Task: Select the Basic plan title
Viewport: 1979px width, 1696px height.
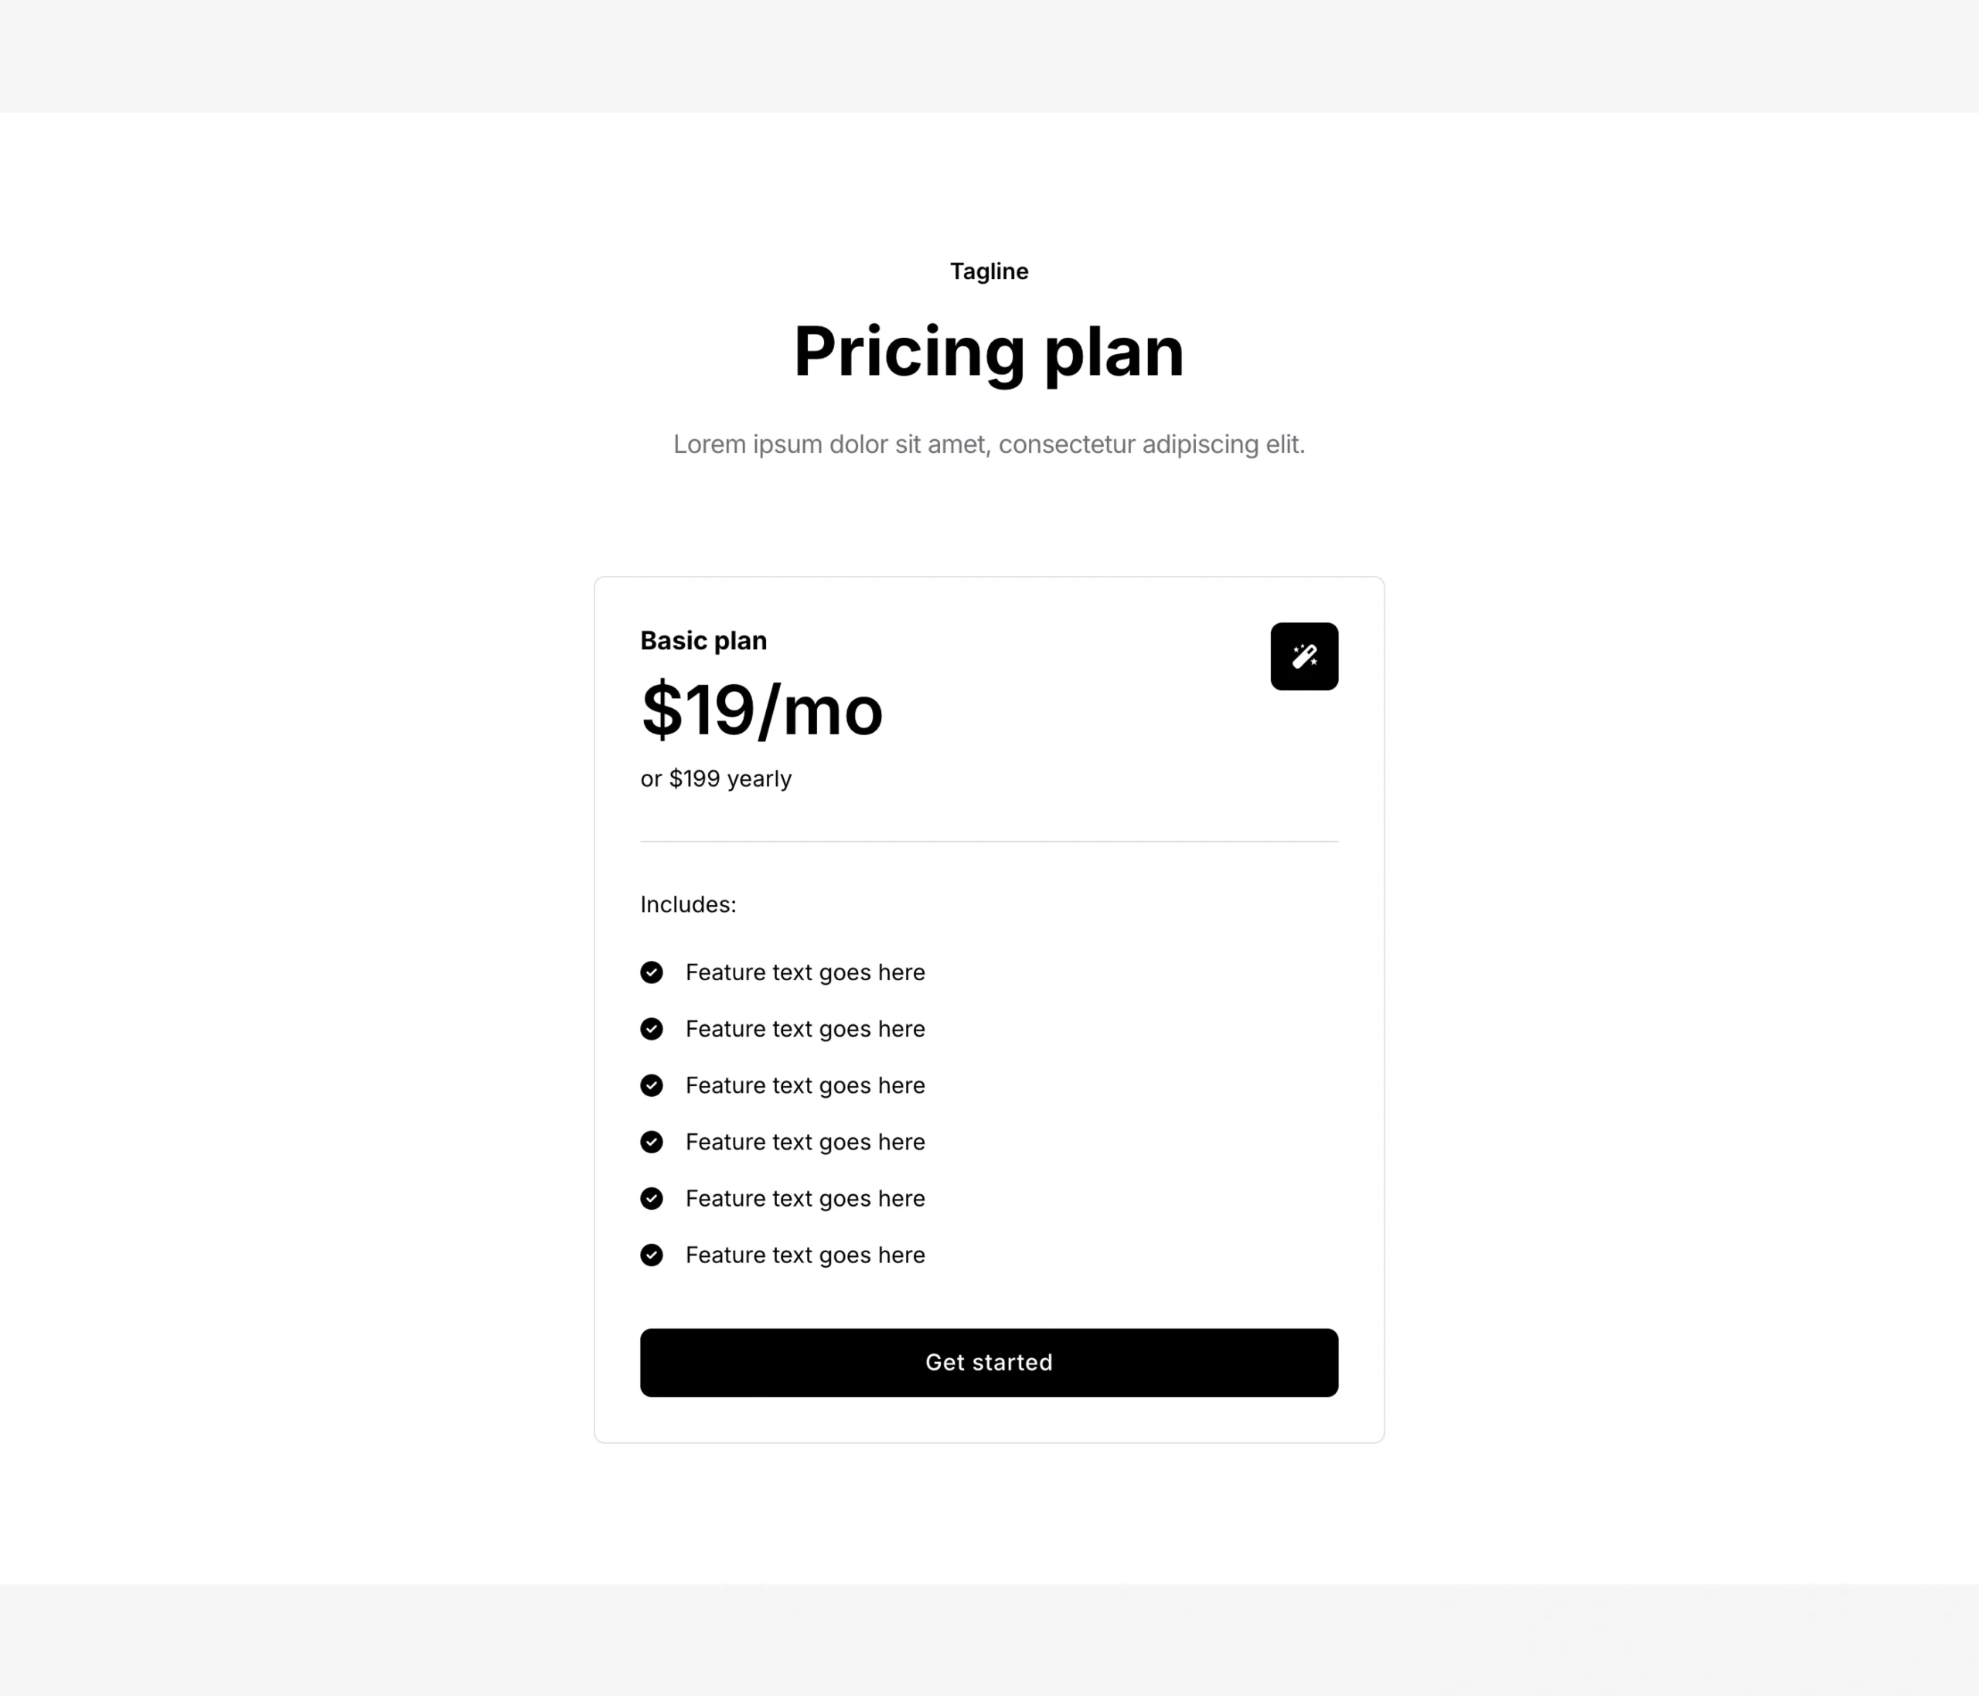Action: pos(703,641)
